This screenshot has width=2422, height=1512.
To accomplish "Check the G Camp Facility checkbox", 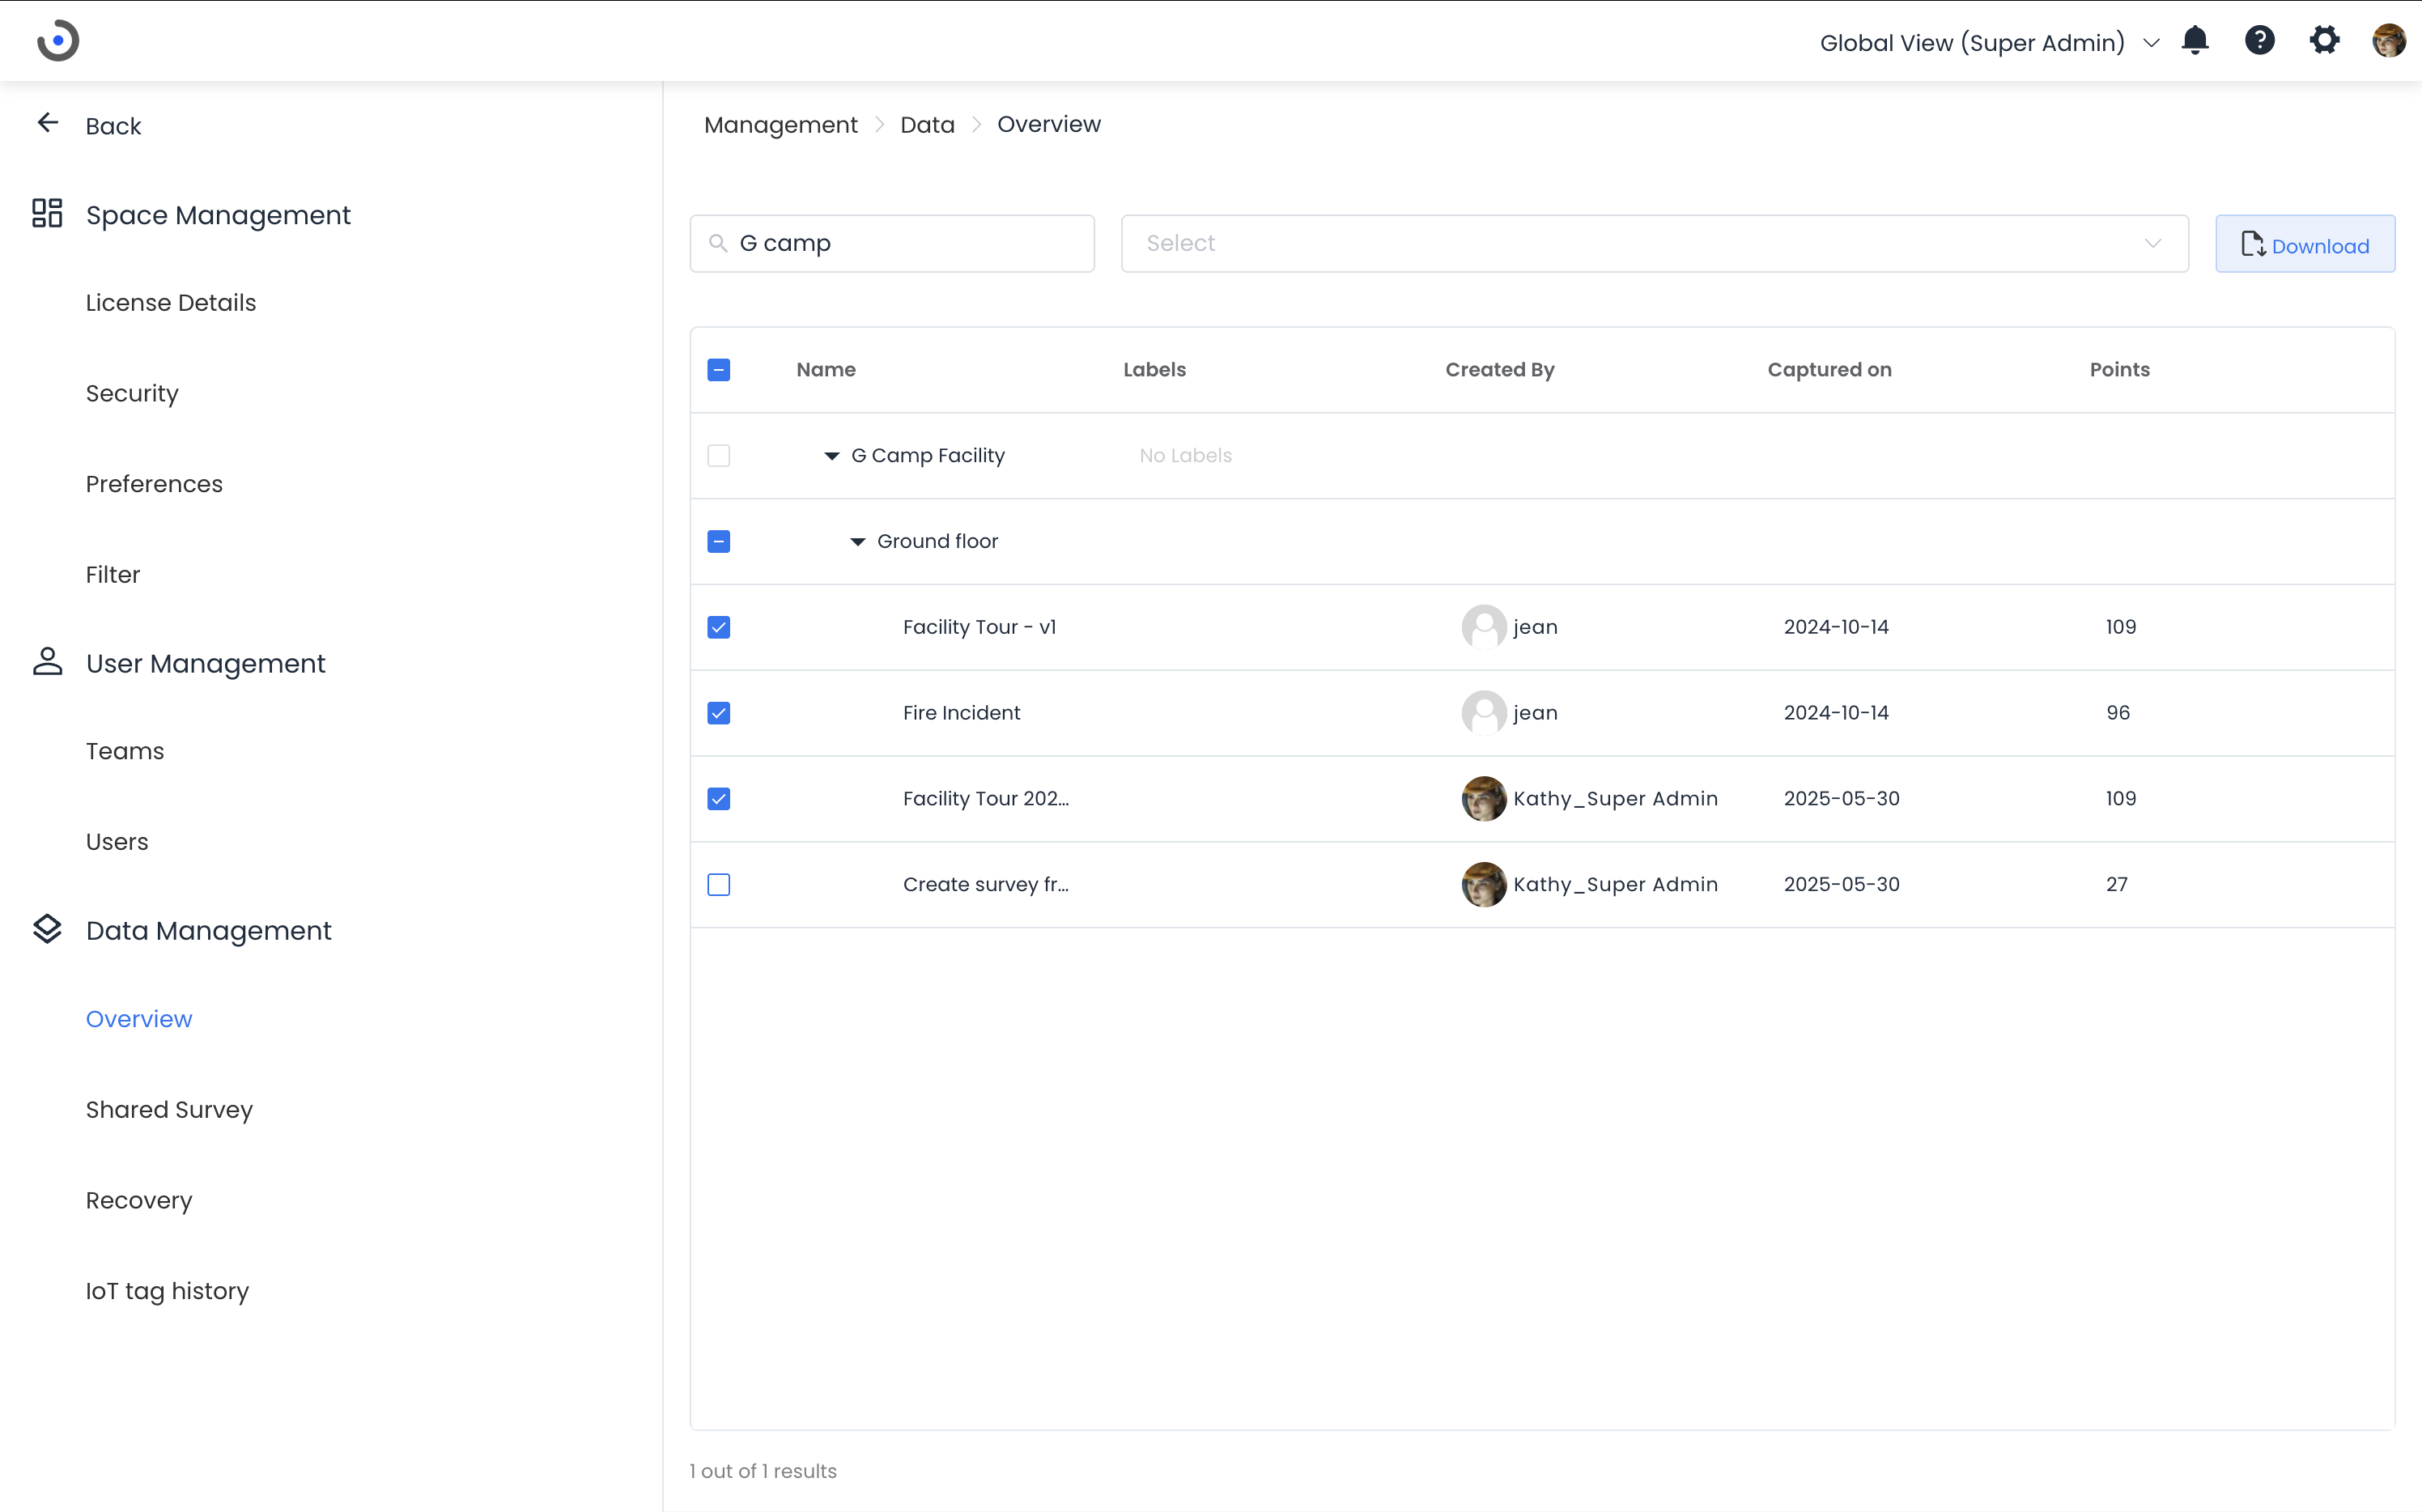I will [x=719, y=456].
